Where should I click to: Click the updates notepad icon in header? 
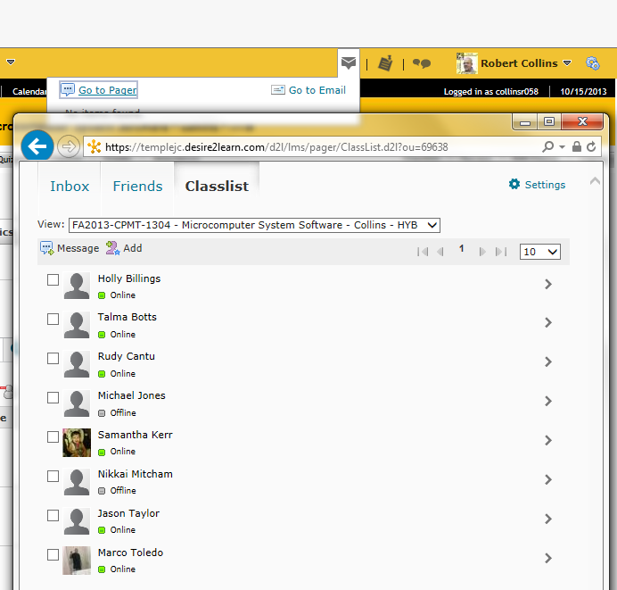coord(385,63)
